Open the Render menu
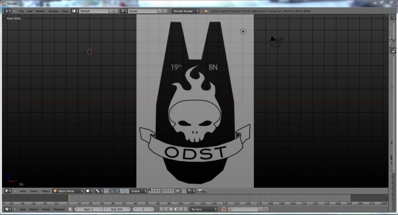Viewport: 398px width, 215px height. (x=40, y=11)
